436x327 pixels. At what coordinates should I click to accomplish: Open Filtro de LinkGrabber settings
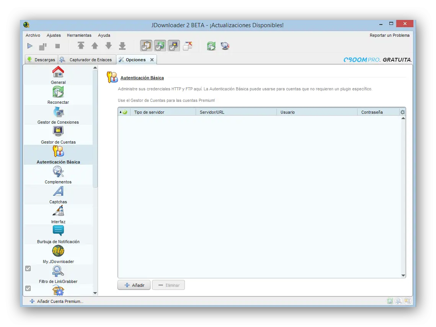tap(58, 275)
